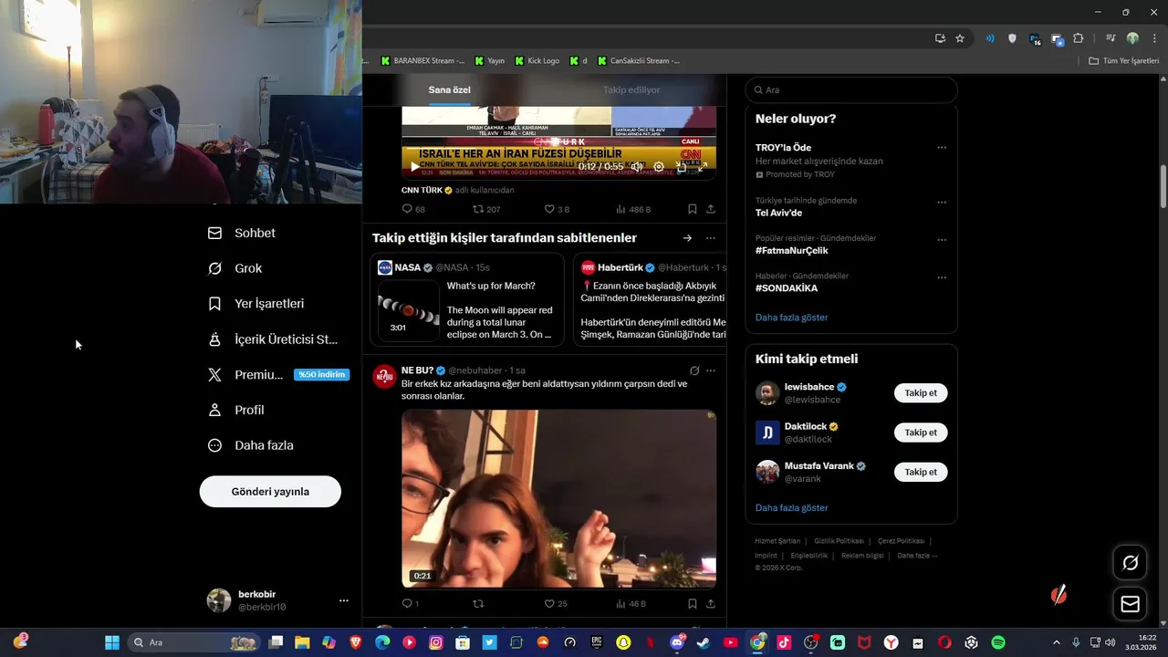This screenshot has width=1168, height=657.
Task: Reply to the NE BU? post
Action: (x=411, y=603)
